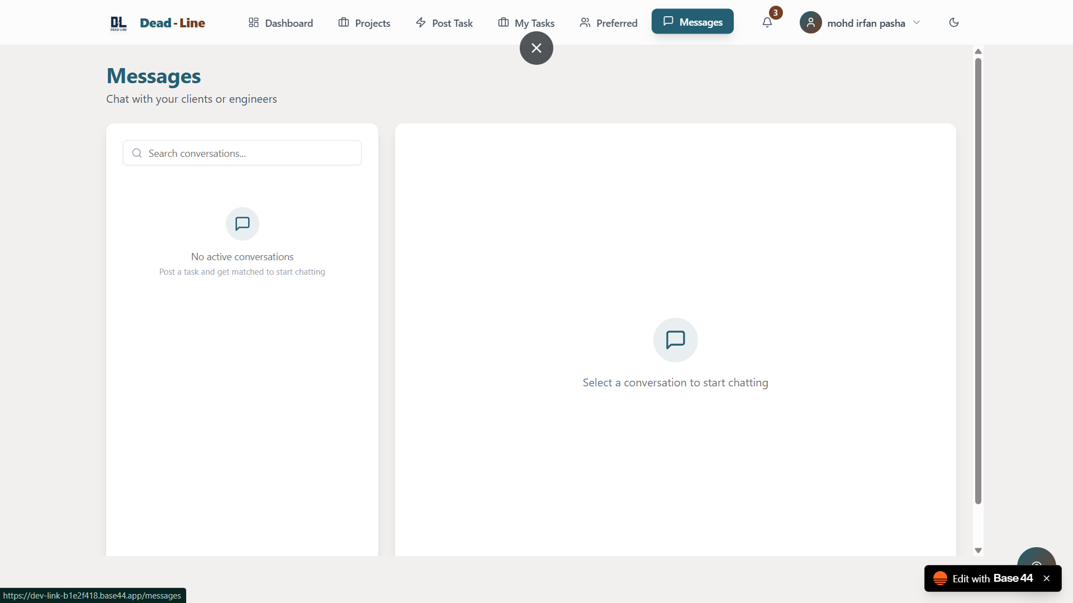Click chat bubble icon above No active conversations
Screen dimensions: 1073x603
tap(243, 224)
